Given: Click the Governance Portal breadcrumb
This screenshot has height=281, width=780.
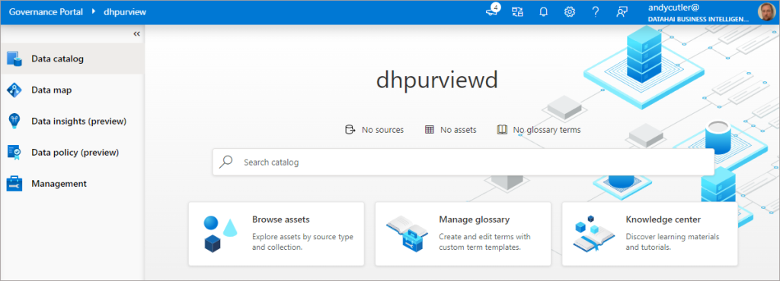Looking at the screenshot, I should (x=46, y=12).
